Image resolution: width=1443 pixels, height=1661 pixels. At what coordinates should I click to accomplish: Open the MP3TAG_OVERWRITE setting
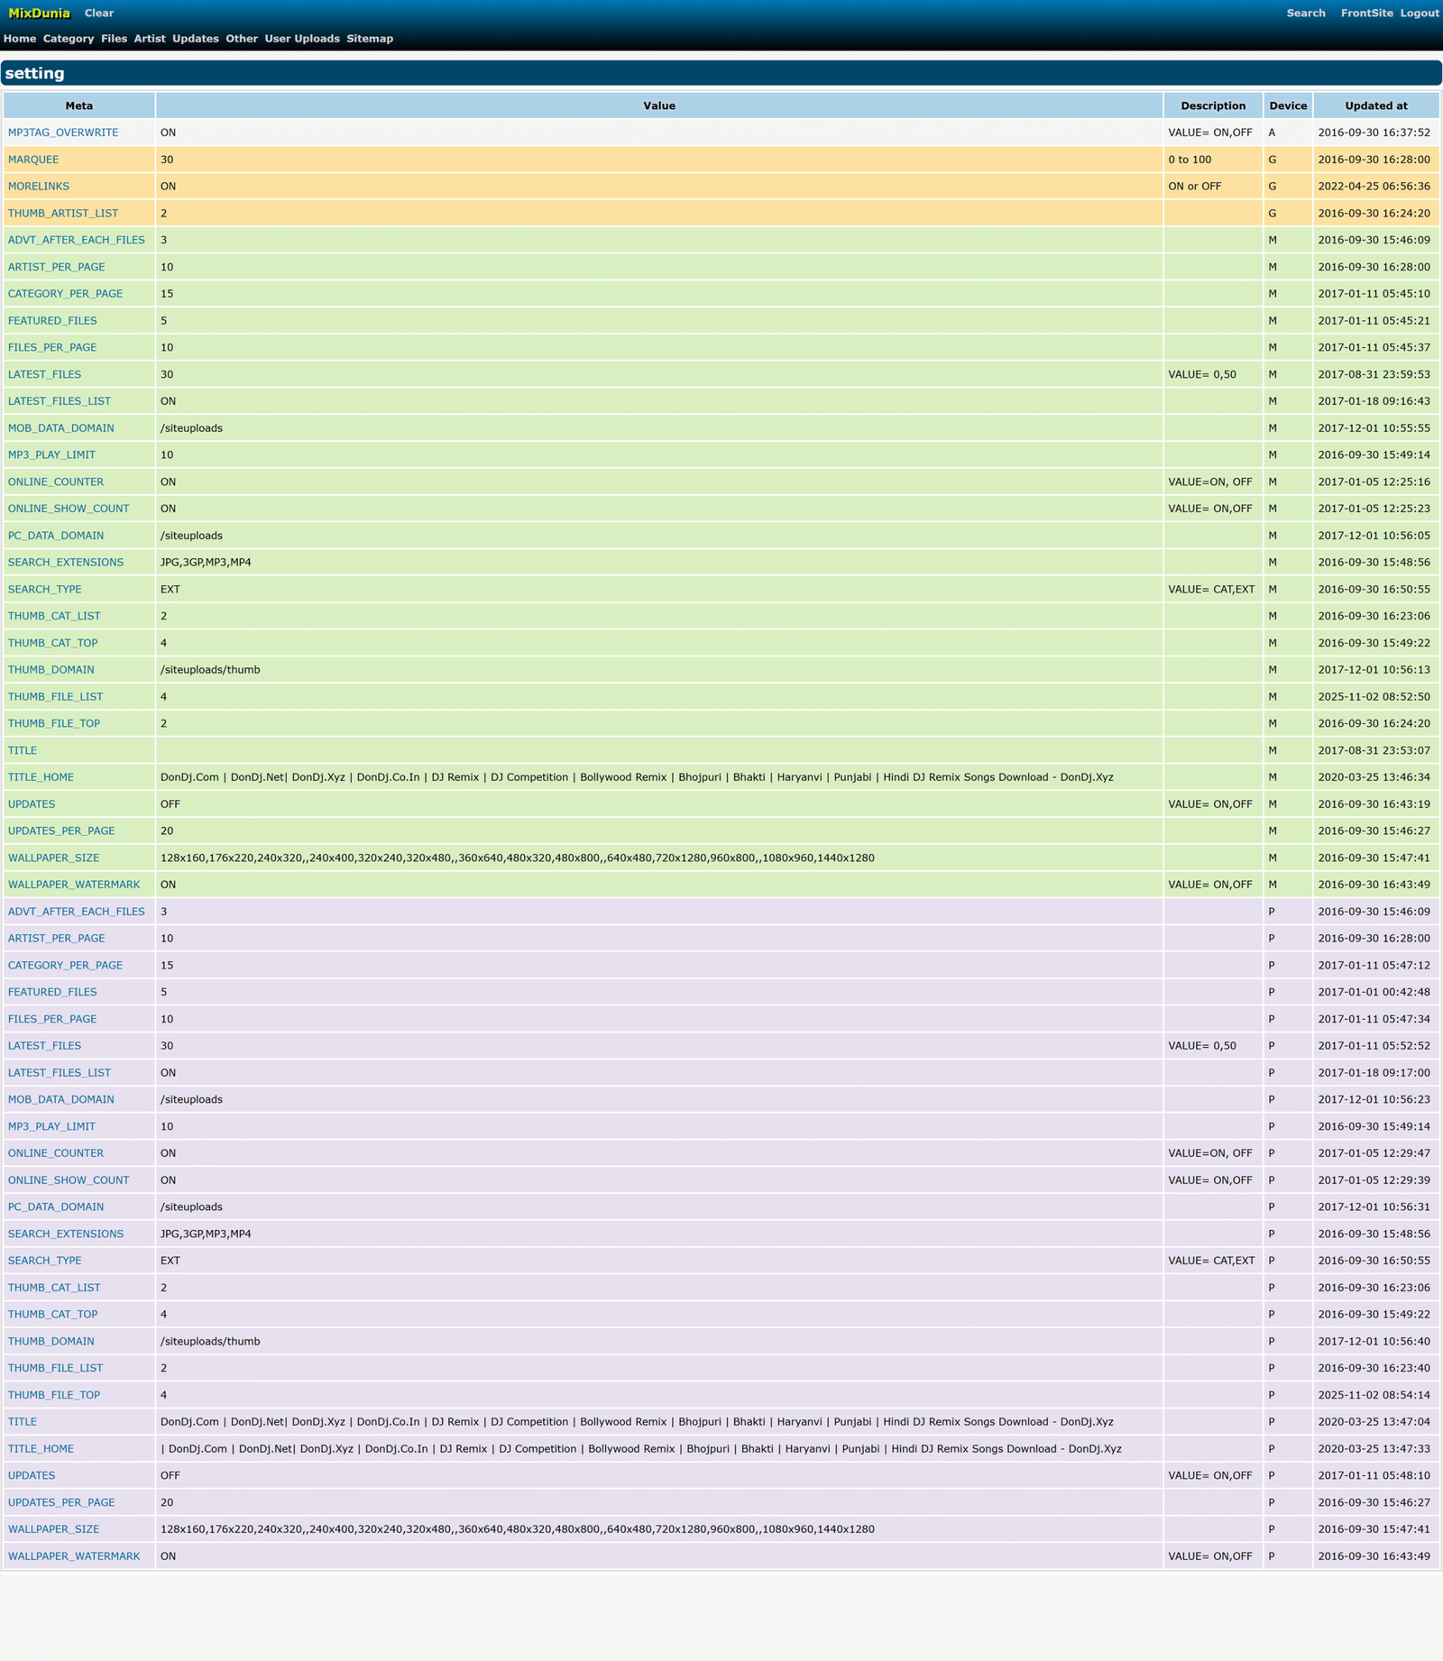coord(63,133)
